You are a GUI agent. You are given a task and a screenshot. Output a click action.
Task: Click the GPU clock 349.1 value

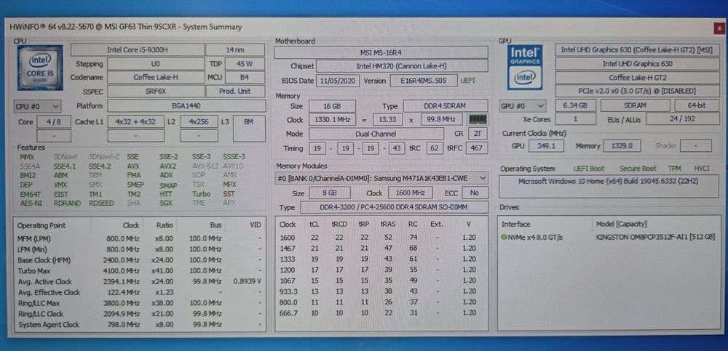click(547, 146)
